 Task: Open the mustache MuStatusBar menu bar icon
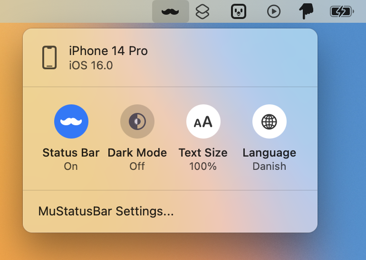[170, 11]
